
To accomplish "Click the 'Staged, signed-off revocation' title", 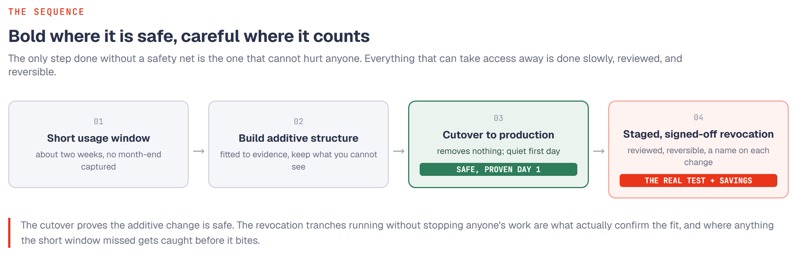I will pos(698,134).
